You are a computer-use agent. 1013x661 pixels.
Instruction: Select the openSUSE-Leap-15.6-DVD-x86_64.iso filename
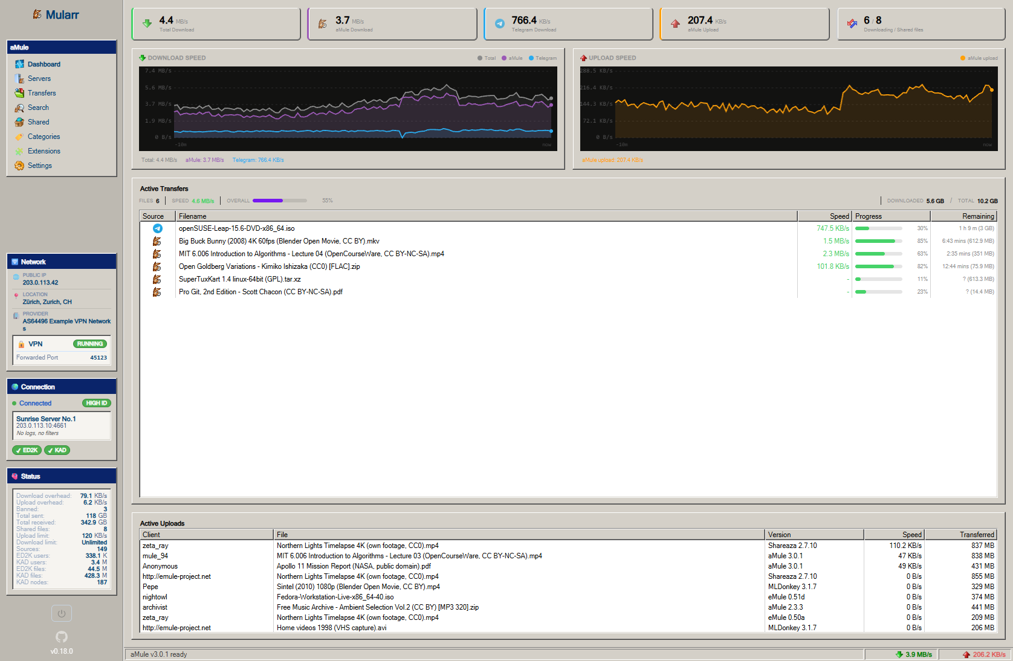pos(237,228)
